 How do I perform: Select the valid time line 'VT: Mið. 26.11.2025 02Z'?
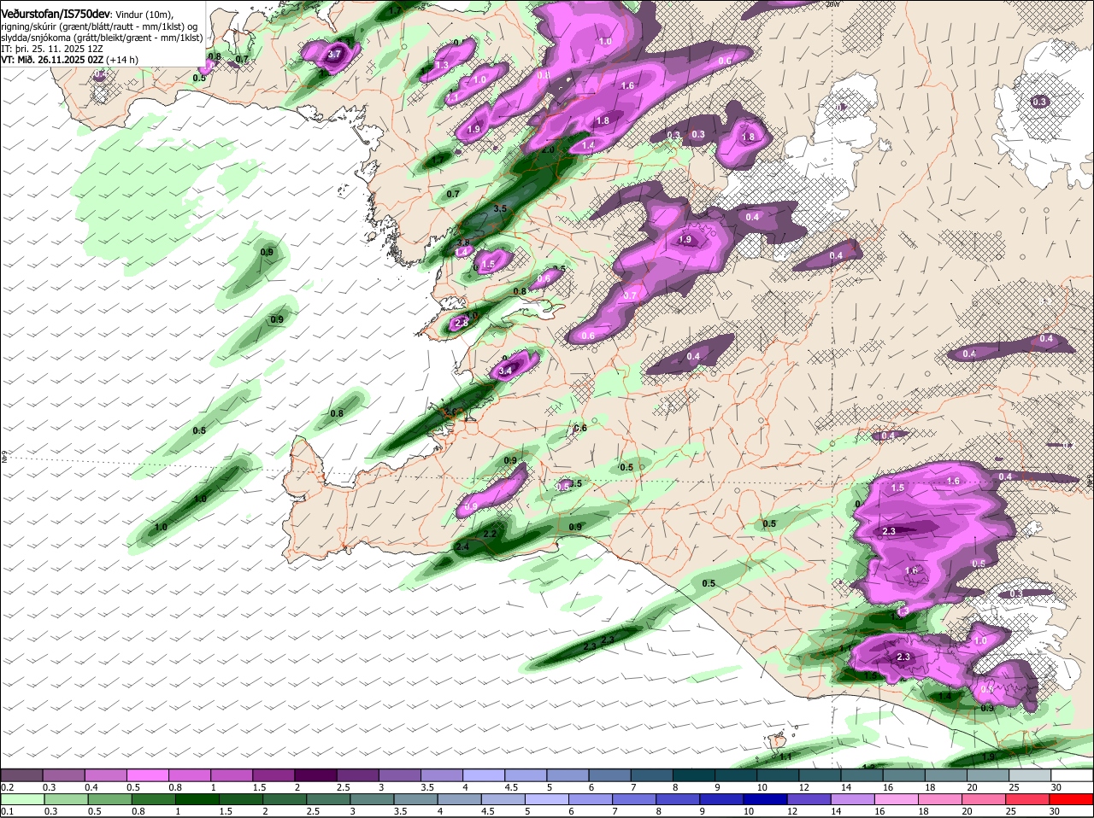coord(53,60)
